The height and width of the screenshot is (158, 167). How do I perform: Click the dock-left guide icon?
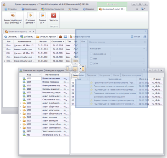(x=68, y=69)
